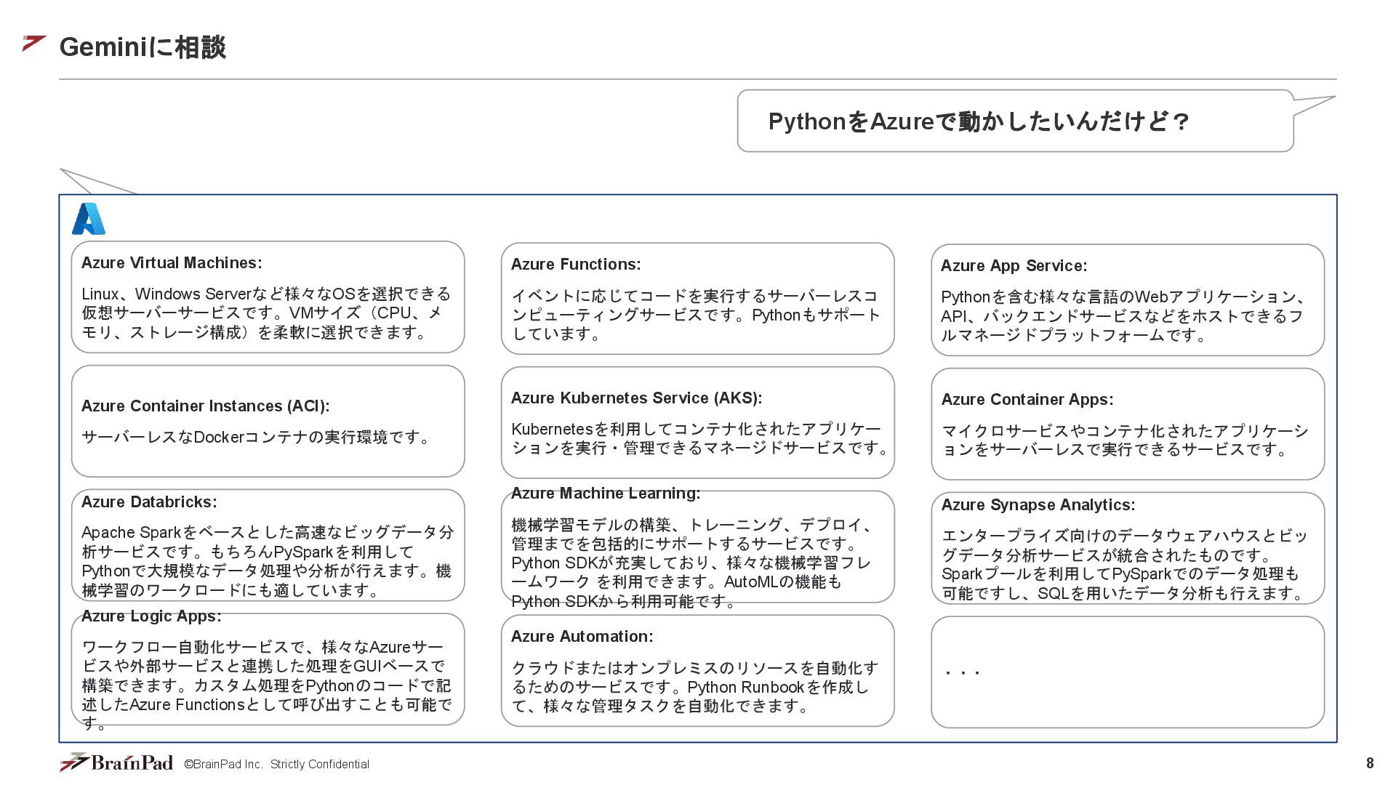
Task: Click the description starting 'Linux、Windows Server'
Action: tap(266, 313)
